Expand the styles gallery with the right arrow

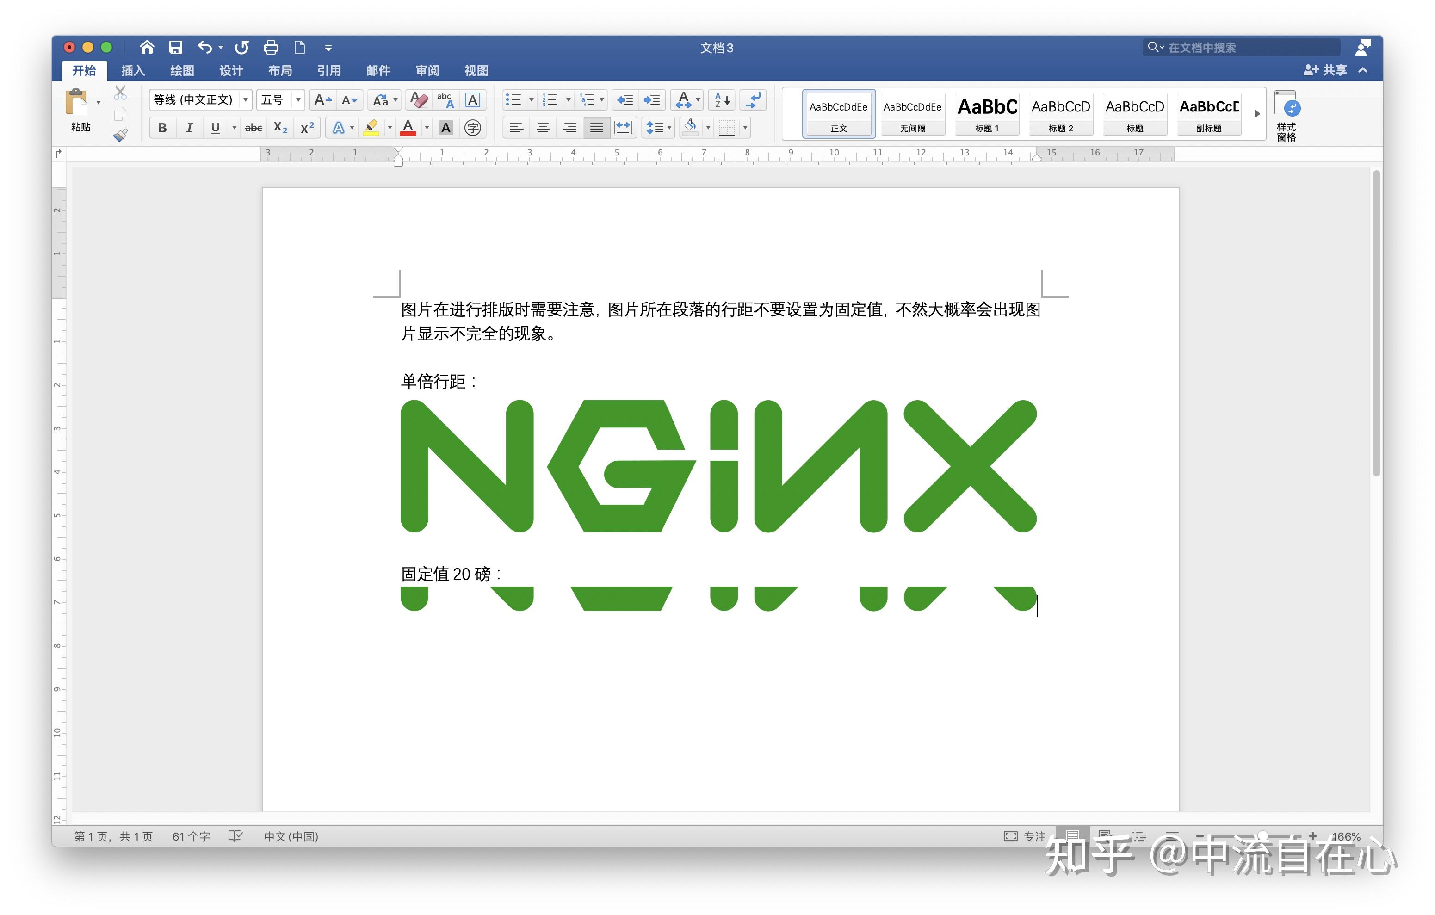click(1256, 113)
